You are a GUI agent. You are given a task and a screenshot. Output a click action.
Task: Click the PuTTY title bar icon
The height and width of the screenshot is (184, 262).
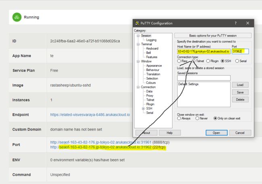pyautogui.click(x=137, y=23)
